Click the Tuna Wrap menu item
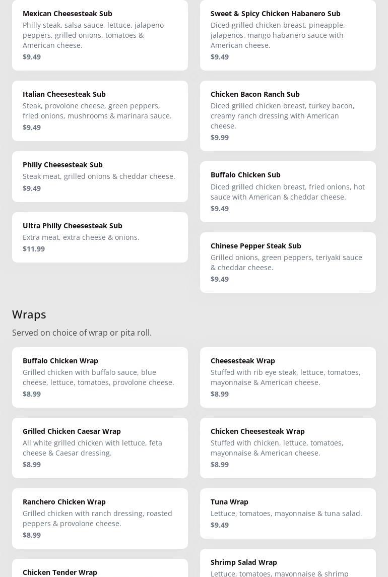This screenshot has height=577, width=388. [288, 513]
